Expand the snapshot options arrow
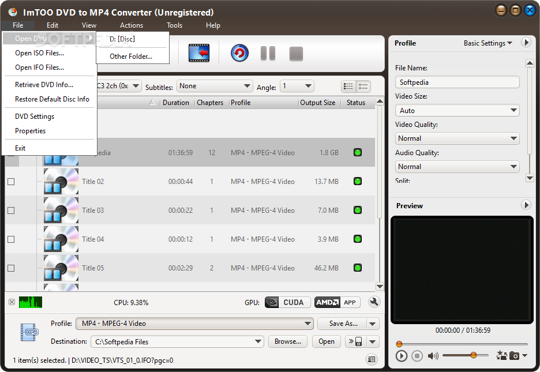540x372 pixels. [x=524, y=355]
